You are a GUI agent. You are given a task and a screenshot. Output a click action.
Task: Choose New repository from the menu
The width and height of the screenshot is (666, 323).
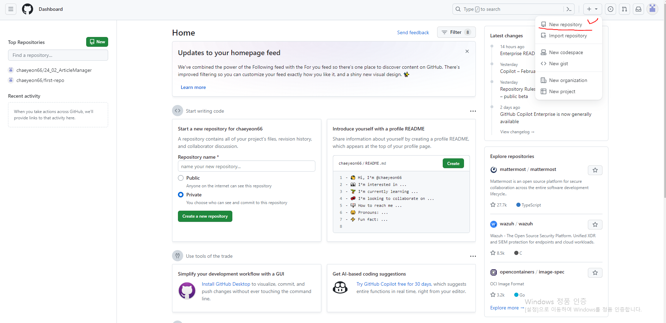click(x=569, y=24)
